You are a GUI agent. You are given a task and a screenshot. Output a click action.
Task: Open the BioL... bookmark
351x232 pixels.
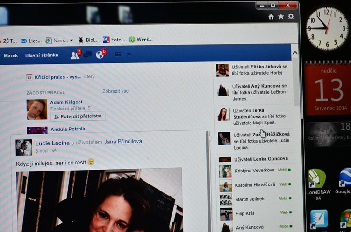point(89,40)
